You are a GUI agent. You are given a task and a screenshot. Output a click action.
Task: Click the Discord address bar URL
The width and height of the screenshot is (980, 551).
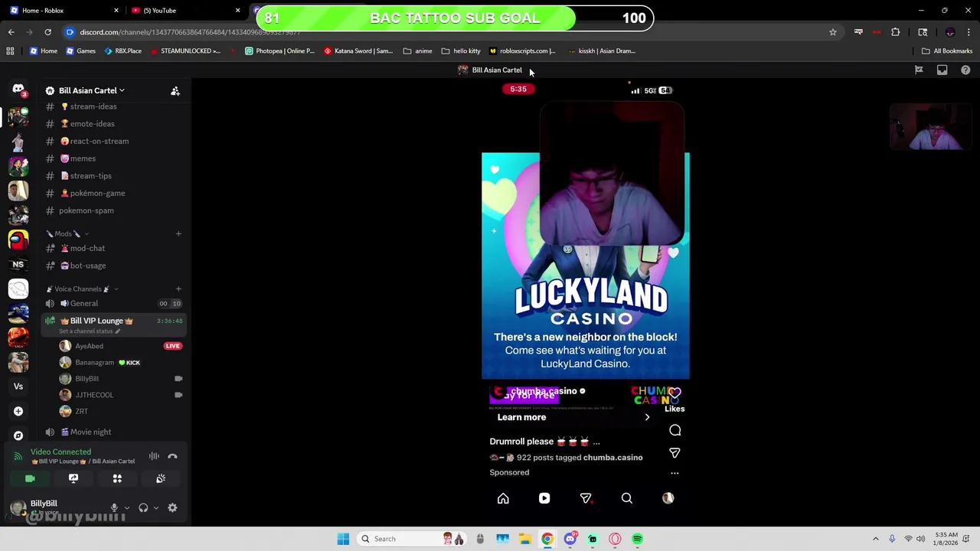tap(190, 32)
